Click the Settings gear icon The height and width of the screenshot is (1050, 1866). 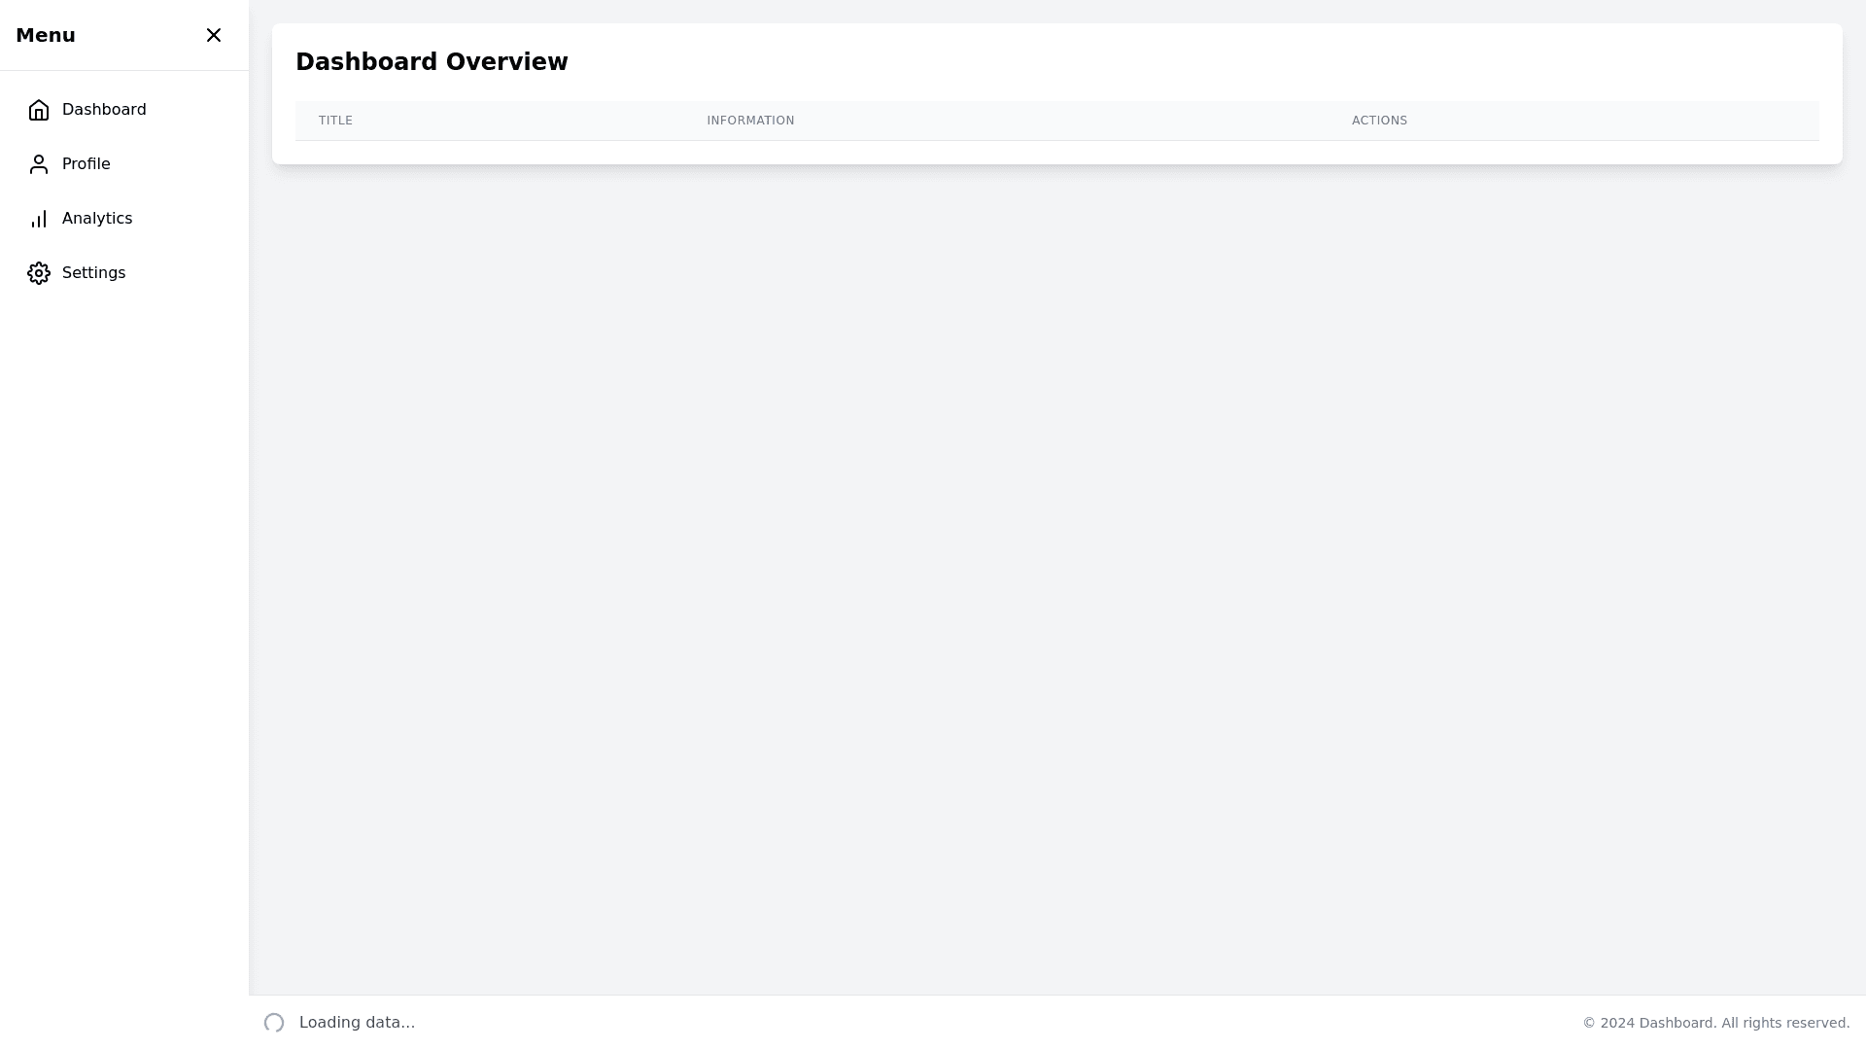39,273
